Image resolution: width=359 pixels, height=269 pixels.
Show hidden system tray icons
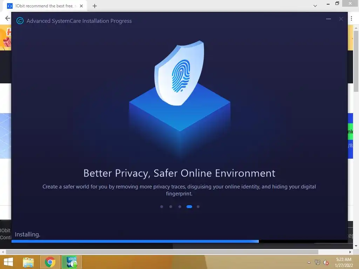(x=309, y=262)
